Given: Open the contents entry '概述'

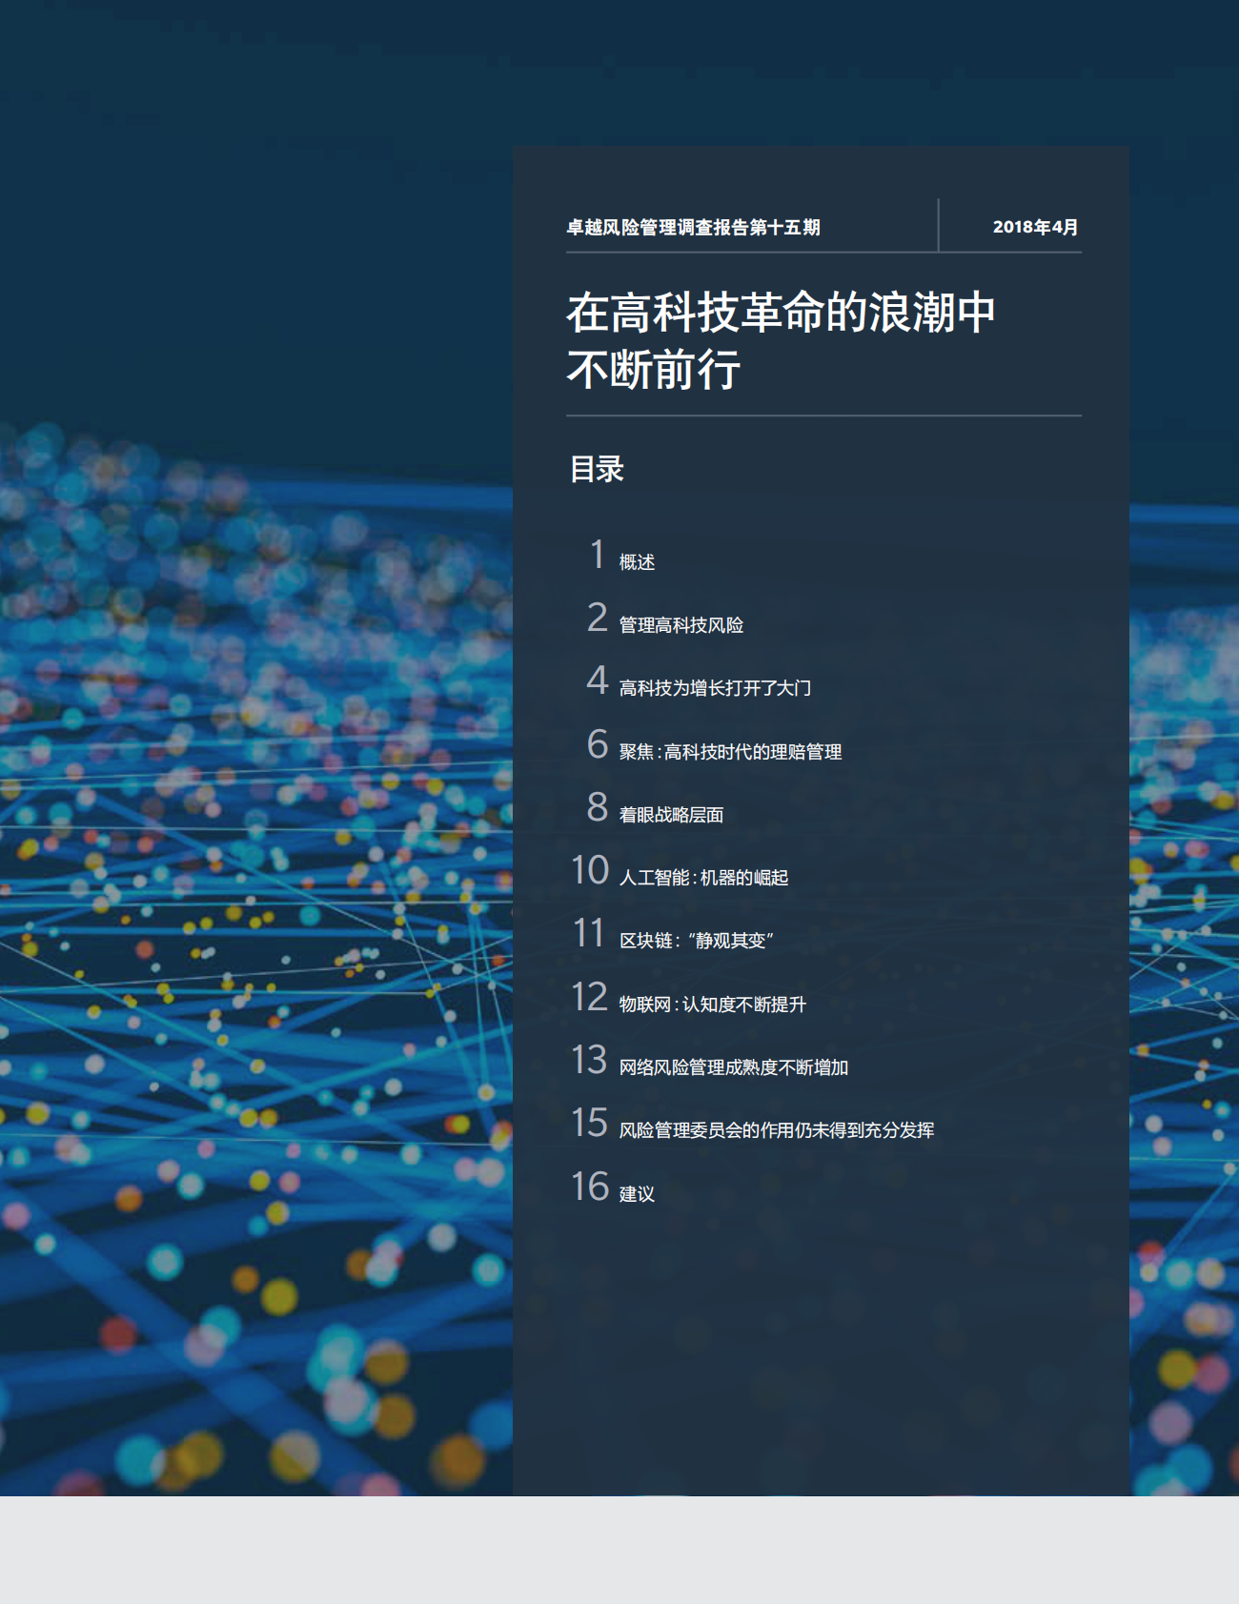Looking at the screenshot, I should pyautogui.click(x=637, y=562).
